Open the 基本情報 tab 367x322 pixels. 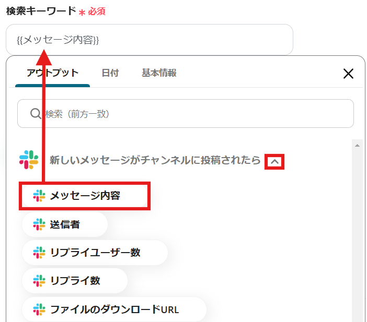click(x=159, y=73)
